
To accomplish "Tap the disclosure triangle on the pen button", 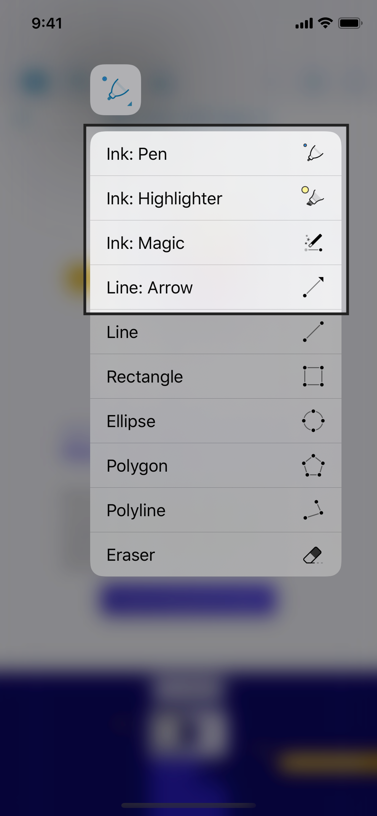I will 130,104.
